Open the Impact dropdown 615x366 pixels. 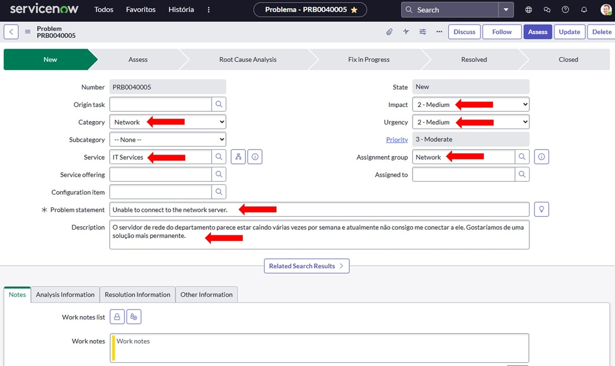tap(470, 105)
